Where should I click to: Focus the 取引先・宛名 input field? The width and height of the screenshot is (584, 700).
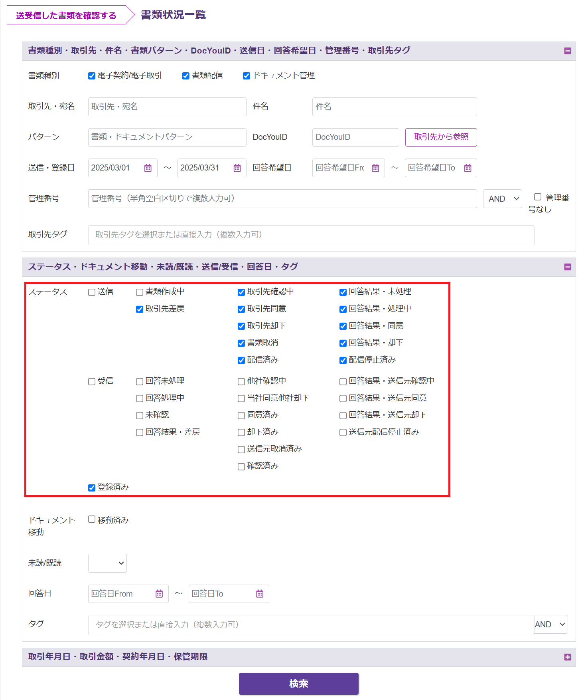pyautogui.click(x=167, y=107)
